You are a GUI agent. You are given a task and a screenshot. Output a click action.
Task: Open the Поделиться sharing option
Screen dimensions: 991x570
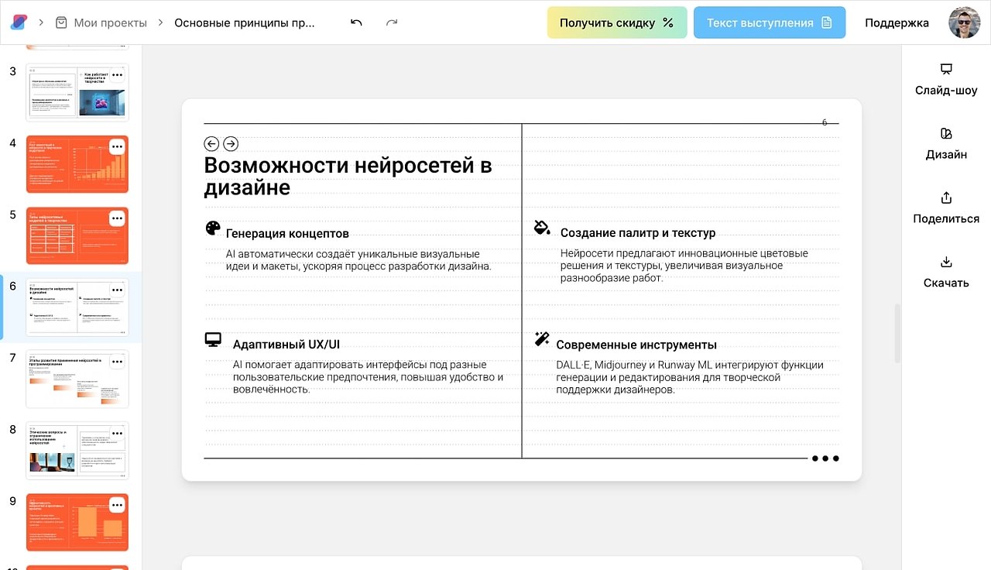pos(945,208)
